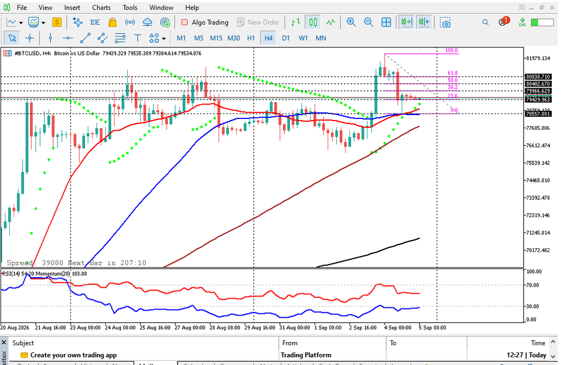This screenshot has width=561, height=365.
Task: Open the Signals broadcast icon
Action: [x=130, y=22]
